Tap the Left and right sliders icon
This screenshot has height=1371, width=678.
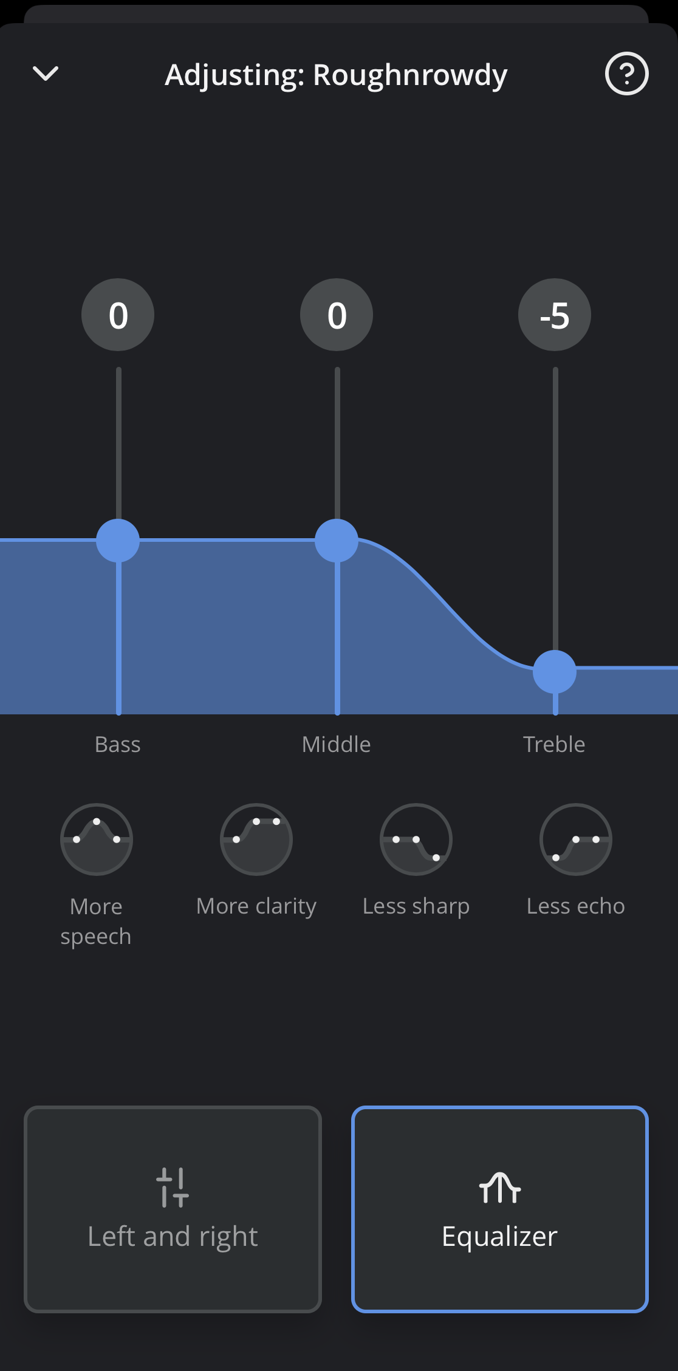[x=173, y=1187]
